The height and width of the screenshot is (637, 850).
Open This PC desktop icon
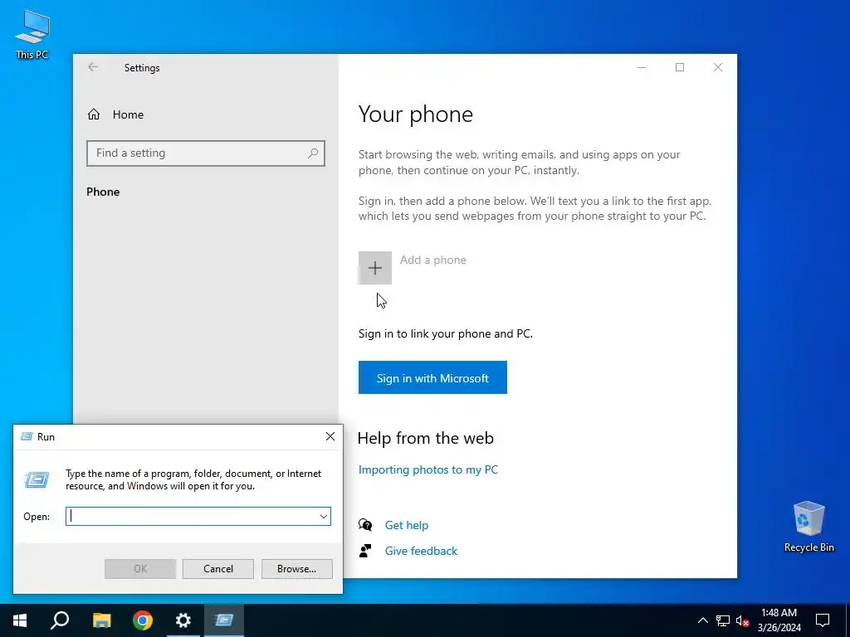(32, 33)
